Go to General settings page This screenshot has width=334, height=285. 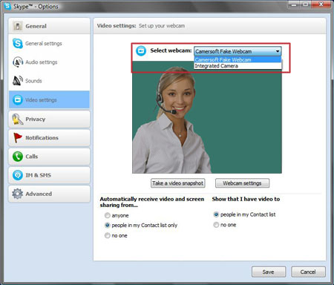point(49,44)
